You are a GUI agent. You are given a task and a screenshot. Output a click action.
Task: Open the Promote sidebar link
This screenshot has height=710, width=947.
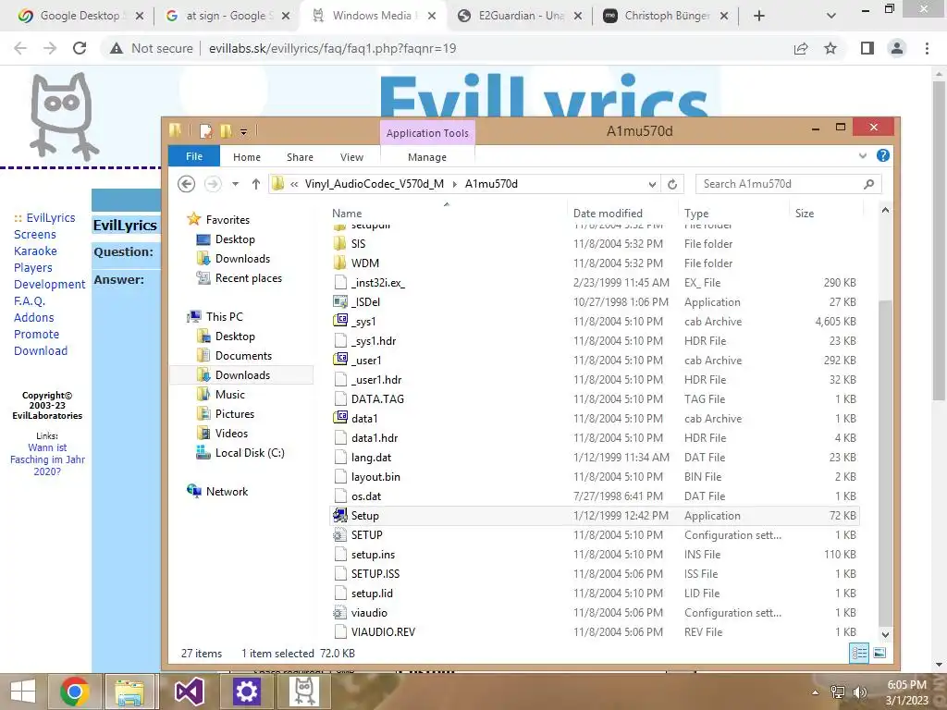click(36, 334)
